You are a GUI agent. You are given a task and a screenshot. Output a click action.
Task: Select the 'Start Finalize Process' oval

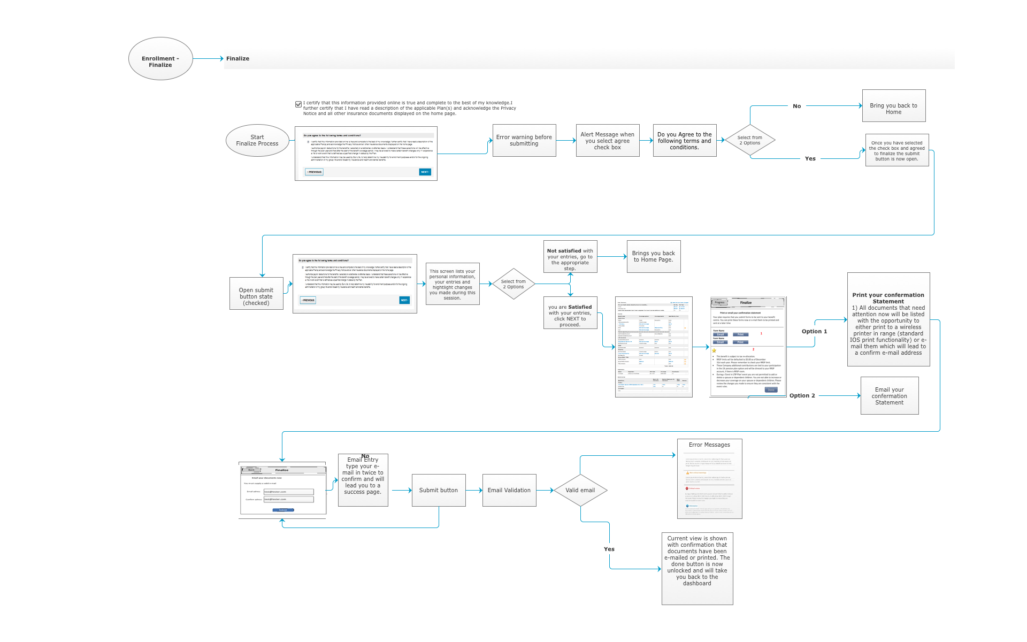[257, 141]
